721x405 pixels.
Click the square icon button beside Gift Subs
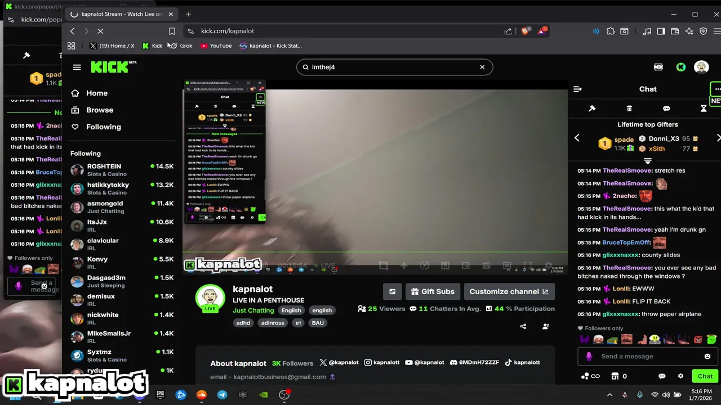click(392, 291)
